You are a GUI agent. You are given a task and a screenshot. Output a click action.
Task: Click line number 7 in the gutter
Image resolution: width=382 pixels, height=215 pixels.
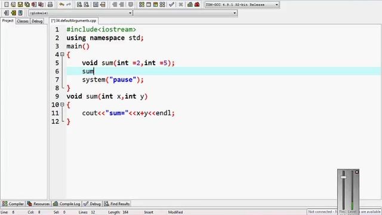(57, 79)
